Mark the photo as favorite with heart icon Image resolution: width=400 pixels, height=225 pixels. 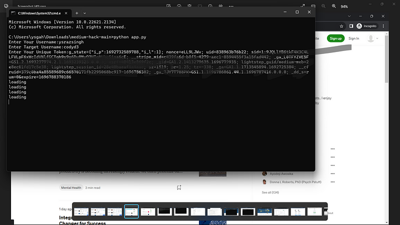pyautogui.click(x=199, y=6)
